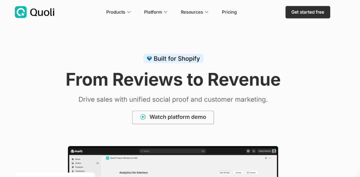The image size is (360, 177).
Task: Click the notification bell in Shopify bar
Action: 253,151
